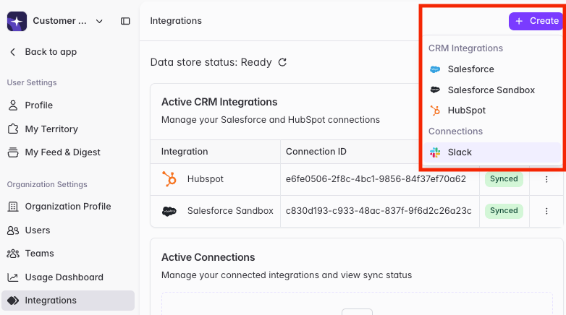Choose Salesforce from the Create menu
566x315 pixels.
pos(491,69)
